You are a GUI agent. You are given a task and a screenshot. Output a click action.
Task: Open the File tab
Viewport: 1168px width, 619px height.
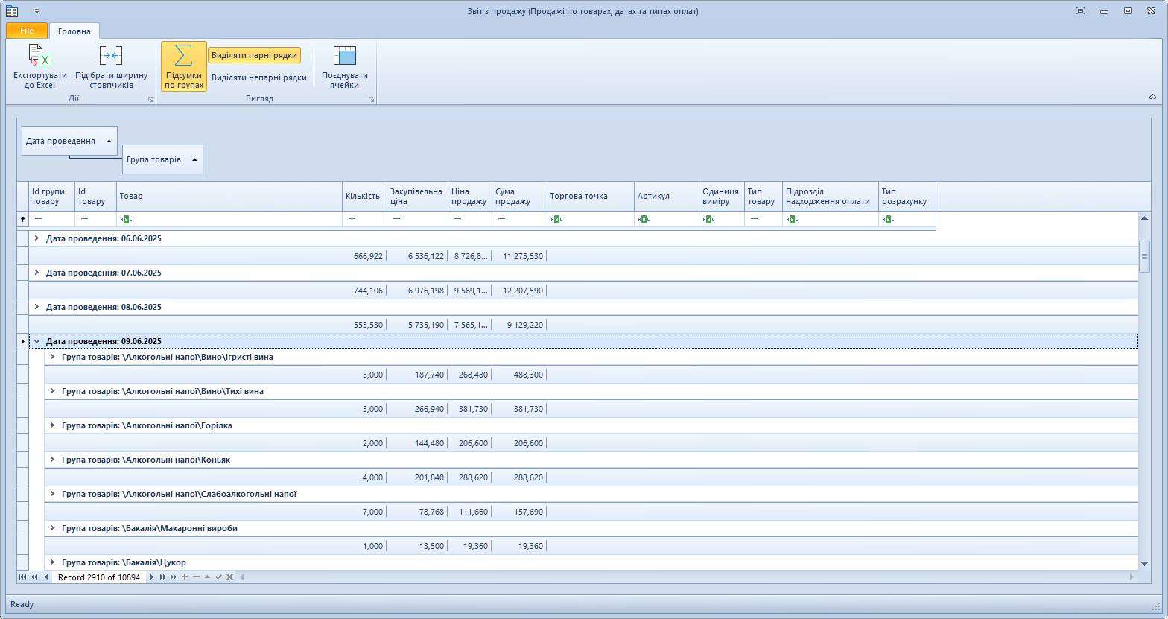(x=27, y=31)
